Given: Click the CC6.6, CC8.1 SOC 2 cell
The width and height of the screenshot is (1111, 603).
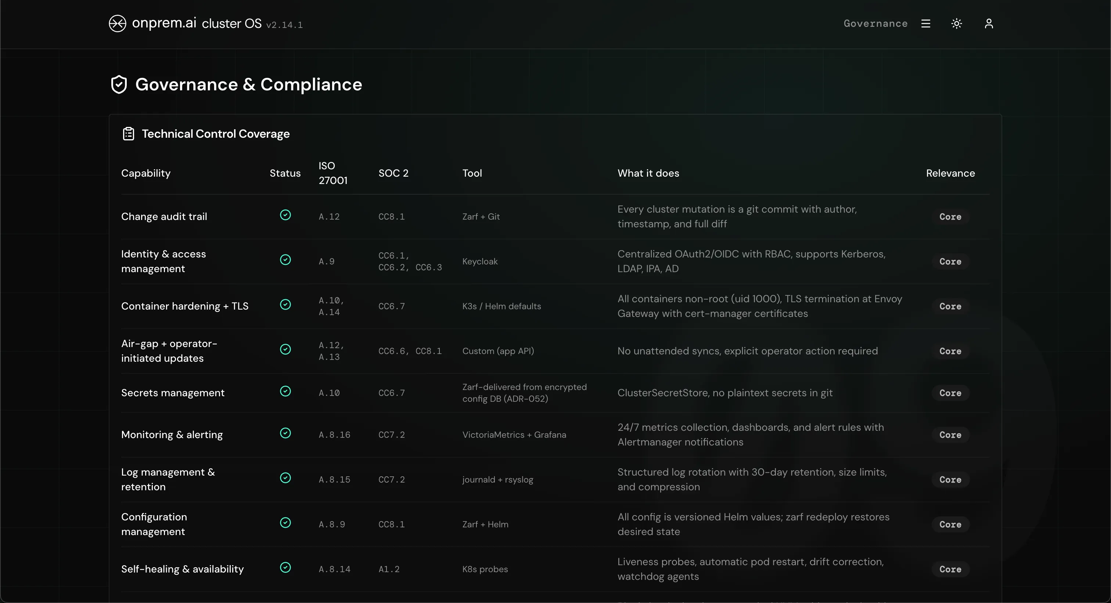Looking at the screenshot, I should click(x=410, y=351).
